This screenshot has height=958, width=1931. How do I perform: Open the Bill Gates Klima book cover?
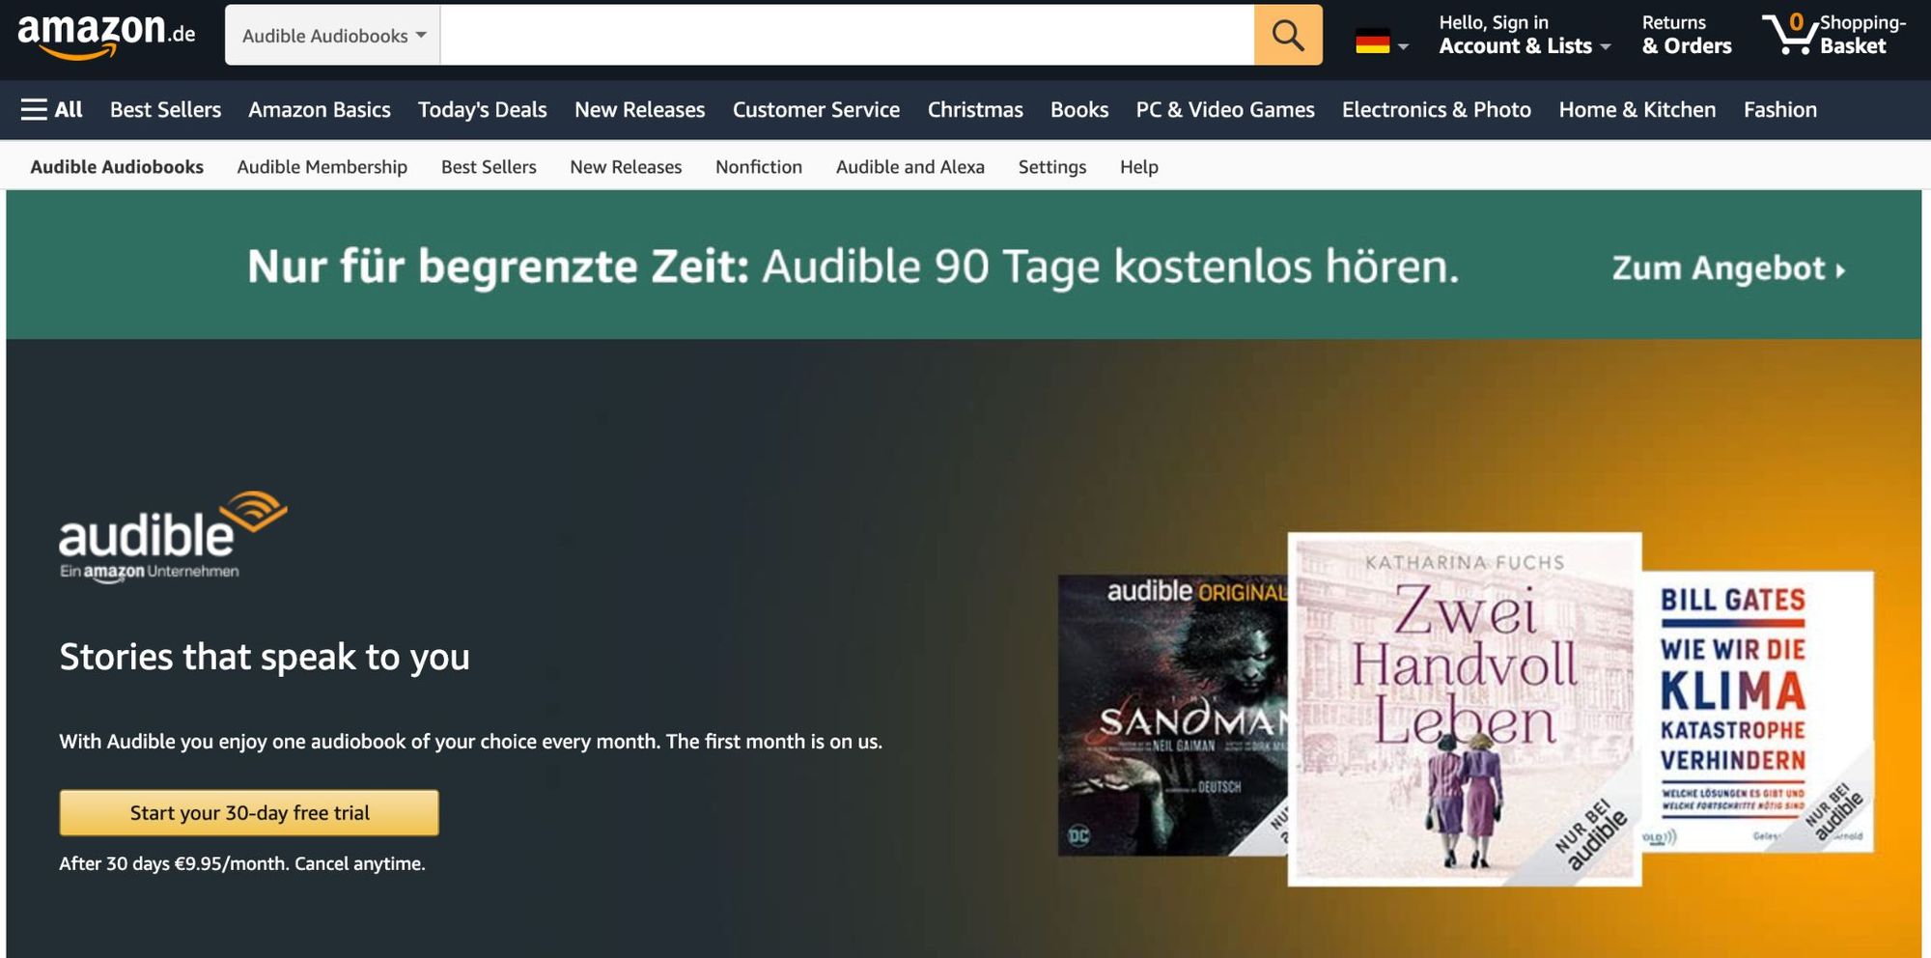(1758, 712)
